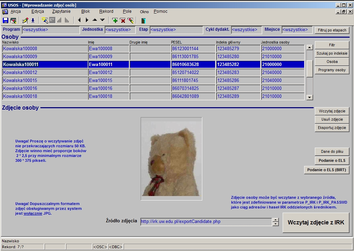The image size is (354, 251).
Task: Step up the Źródło zdjęcia source selector
Action: click(275, 220)
